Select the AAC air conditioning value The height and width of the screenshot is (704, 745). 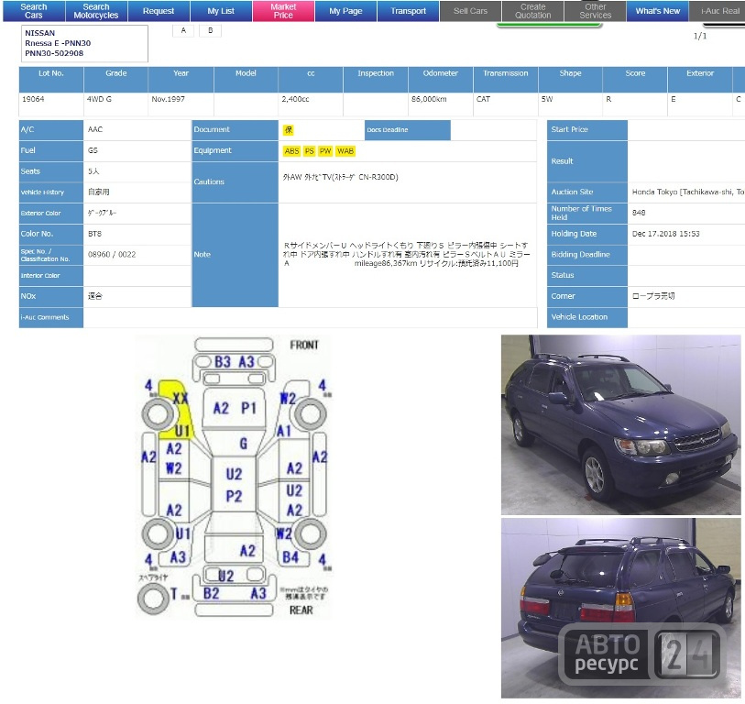[x=95, y=130]
